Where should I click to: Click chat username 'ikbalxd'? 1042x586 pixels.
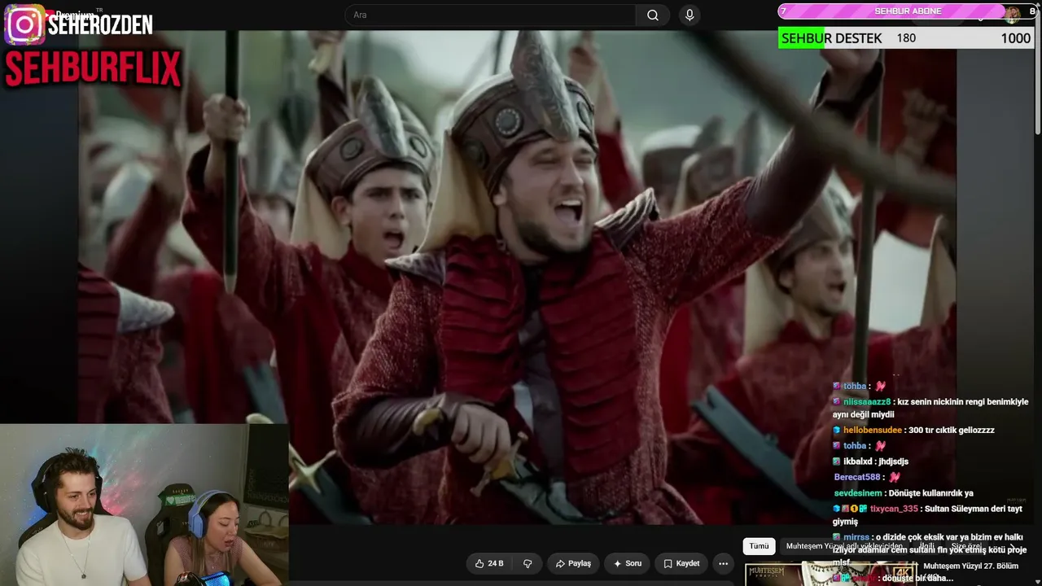859,461
